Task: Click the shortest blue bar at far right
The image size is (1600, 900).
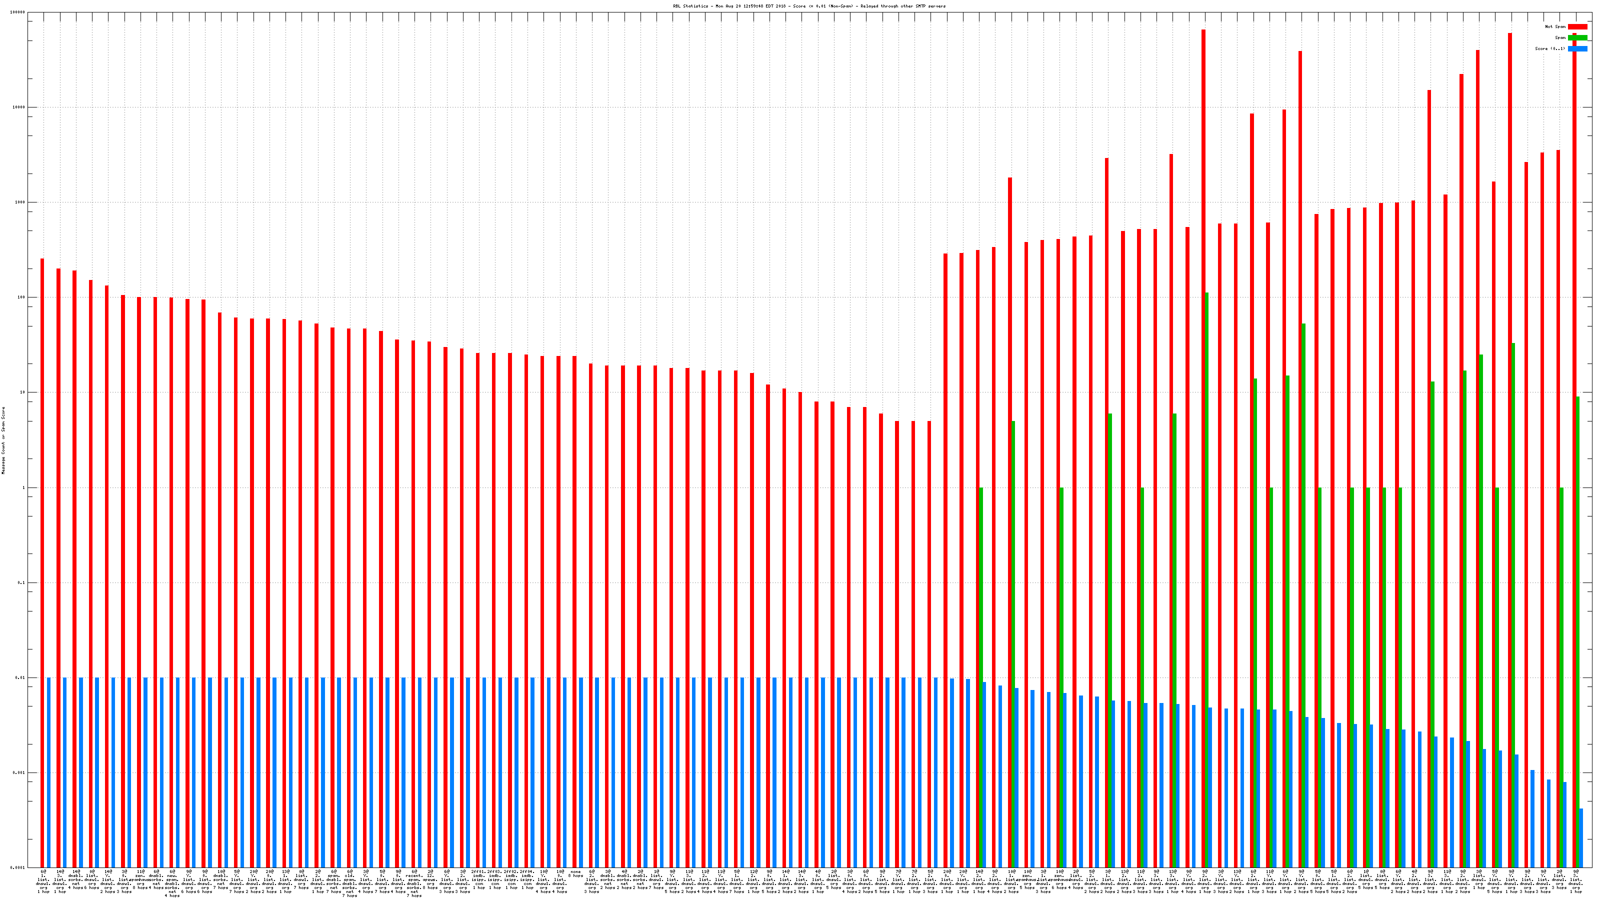Action: (x=1580, y=838)
